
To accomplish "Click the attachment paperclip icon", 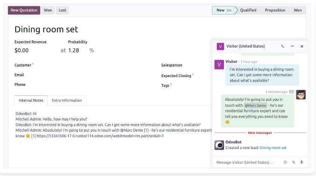I will click(x=294, y=162).
